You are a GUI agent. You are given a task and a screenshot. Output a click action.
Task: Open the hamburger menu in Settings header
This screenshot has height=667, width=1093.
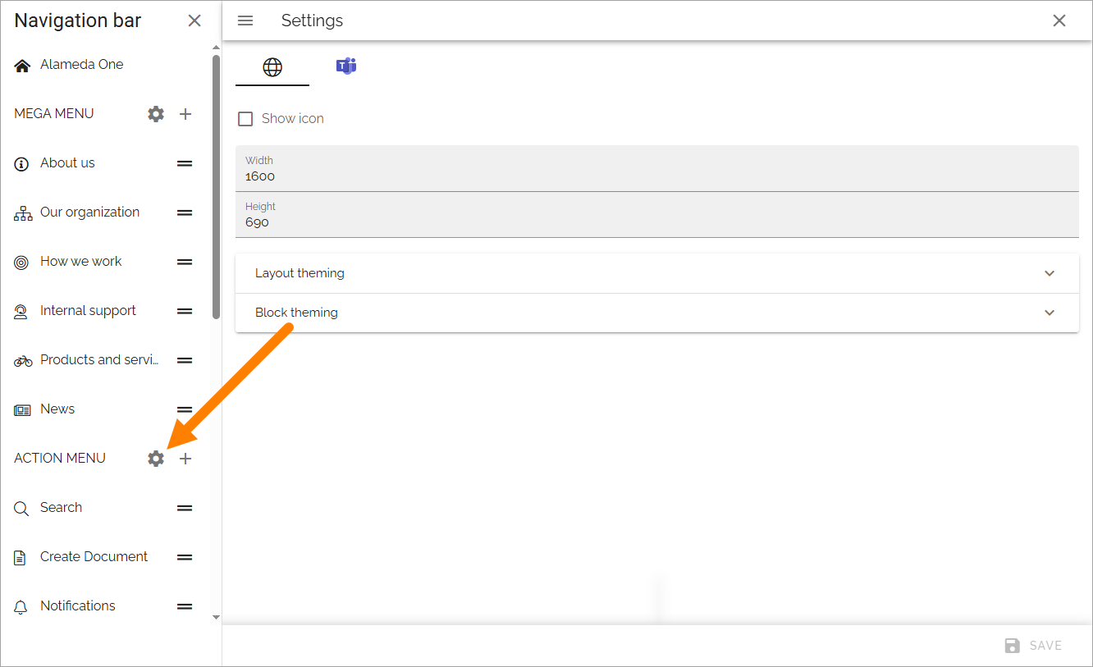[245, 21]
